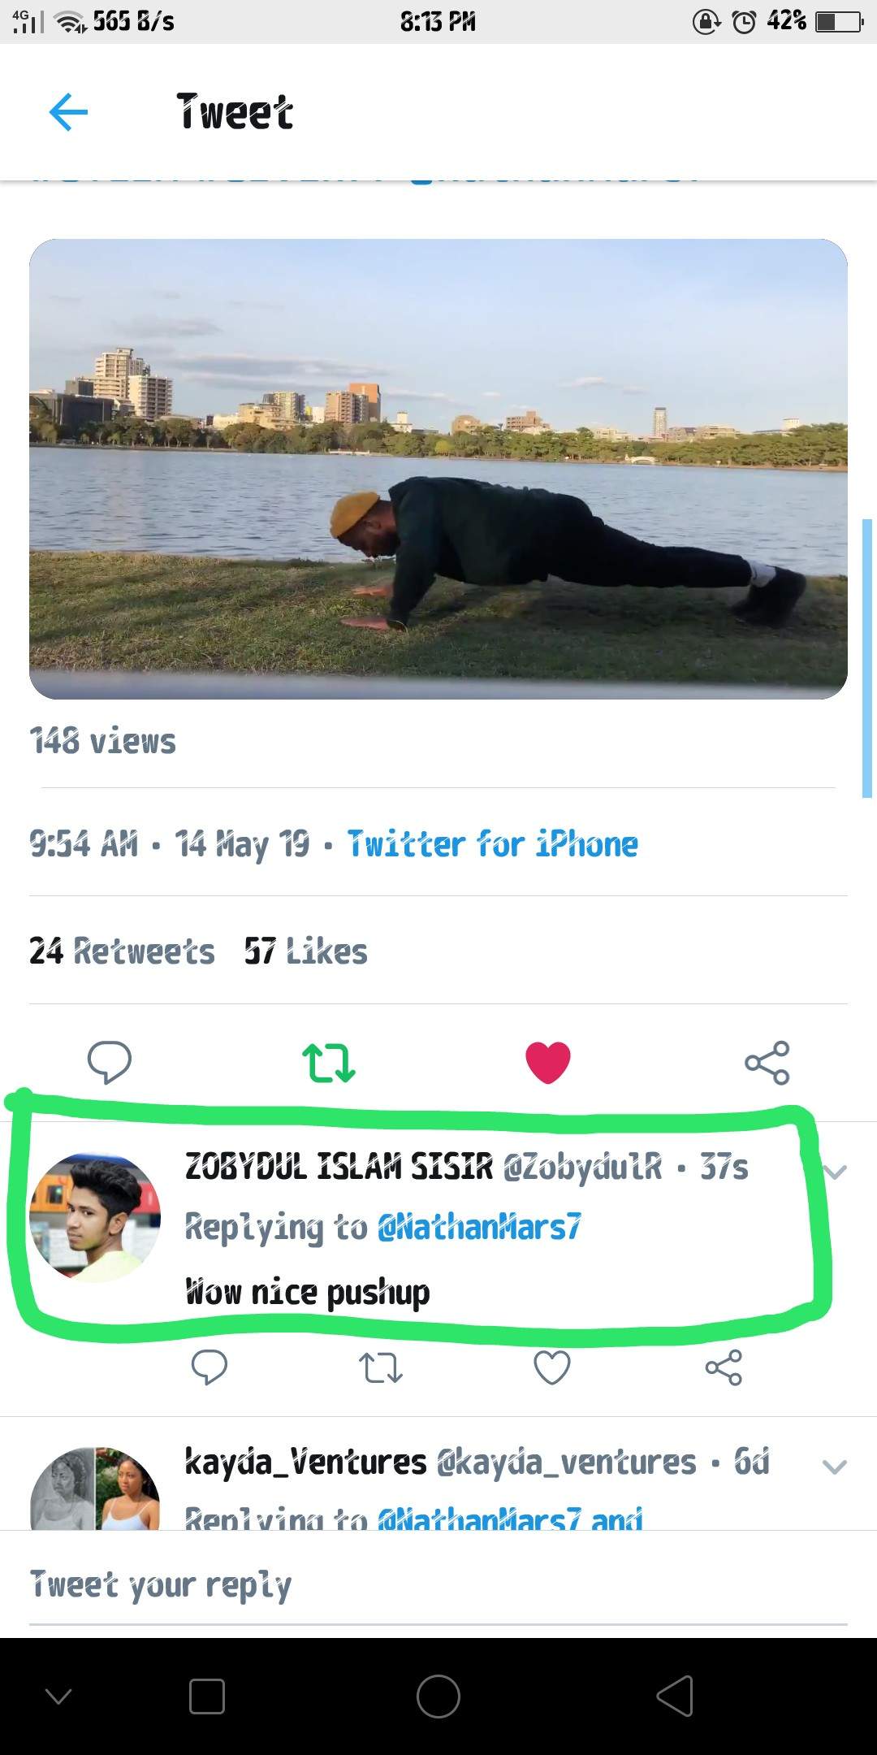Unlike the main tweet via red heart
The width and height of the screenshot is (877, 1755).
[548, 1062]
